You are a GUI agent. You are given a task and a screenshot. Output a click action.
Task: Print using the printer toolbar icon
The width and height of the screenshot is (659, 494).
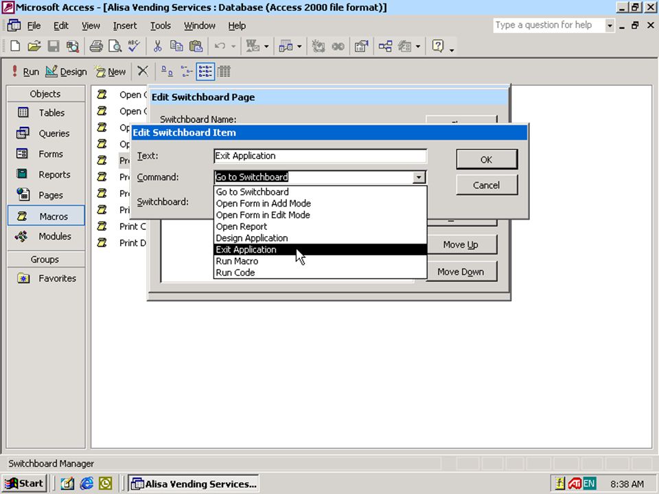[x=96, y=46]
